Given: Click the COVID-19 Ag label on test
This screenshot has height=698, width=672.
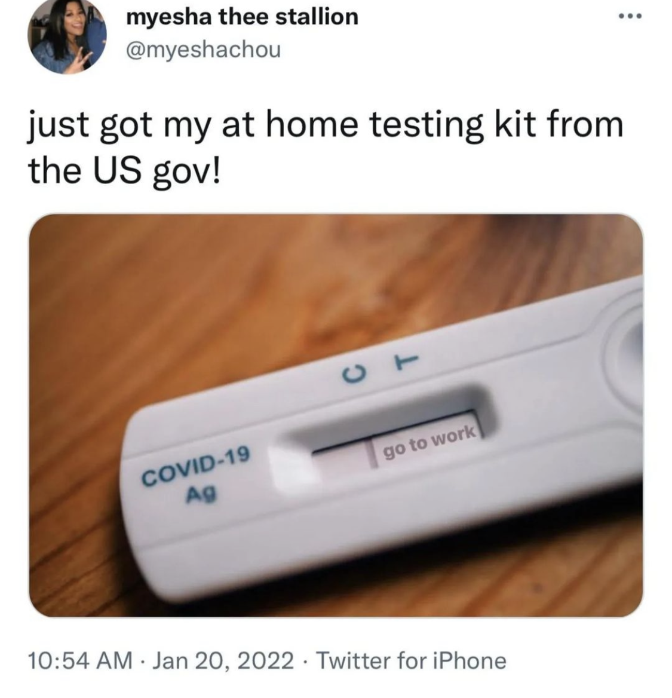Looking at the screenshot, I should coord(196,473).
